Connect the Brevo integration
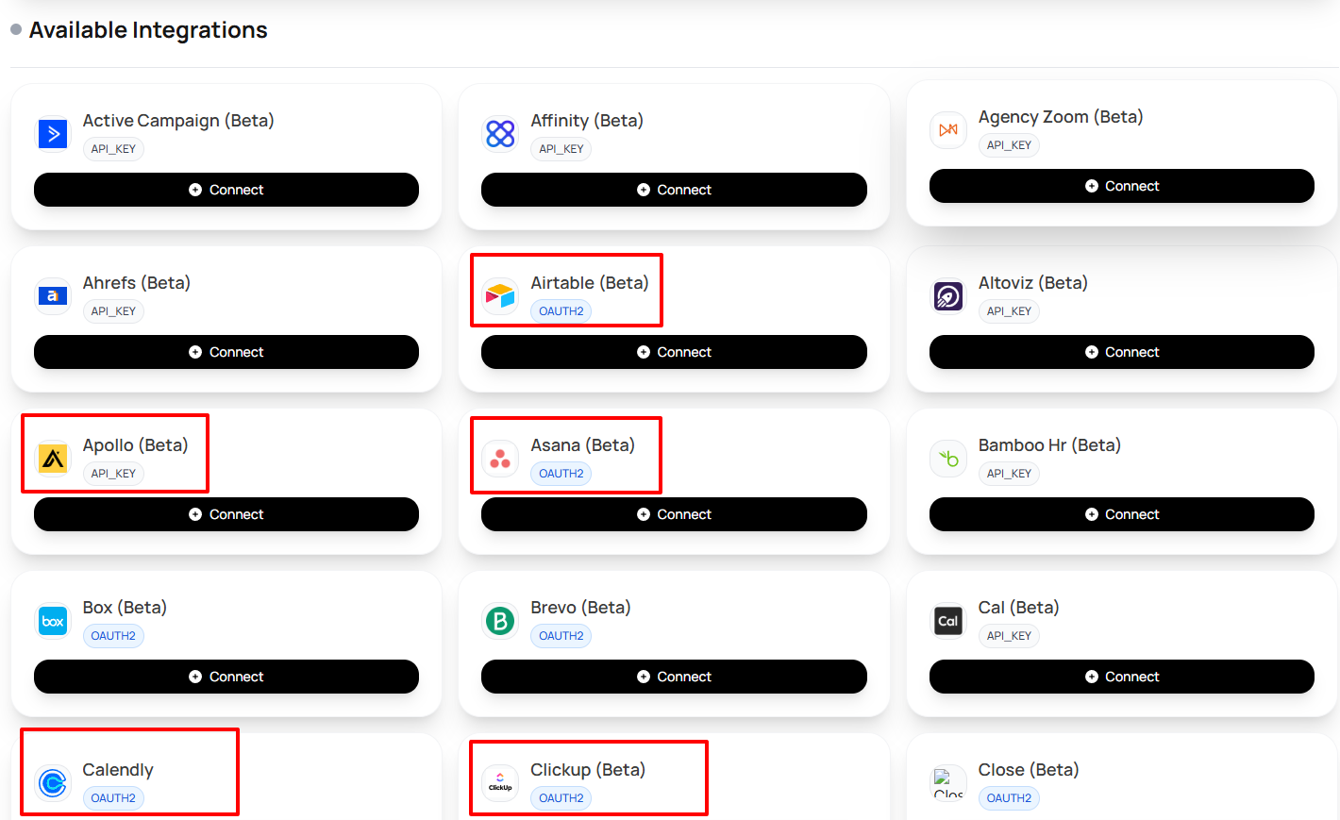The image size is (1340, 820). [674, 677]
